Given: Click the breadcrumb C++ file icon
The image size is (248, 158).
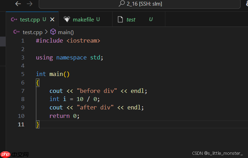Looking at the screenshot, I should [17, 32].
